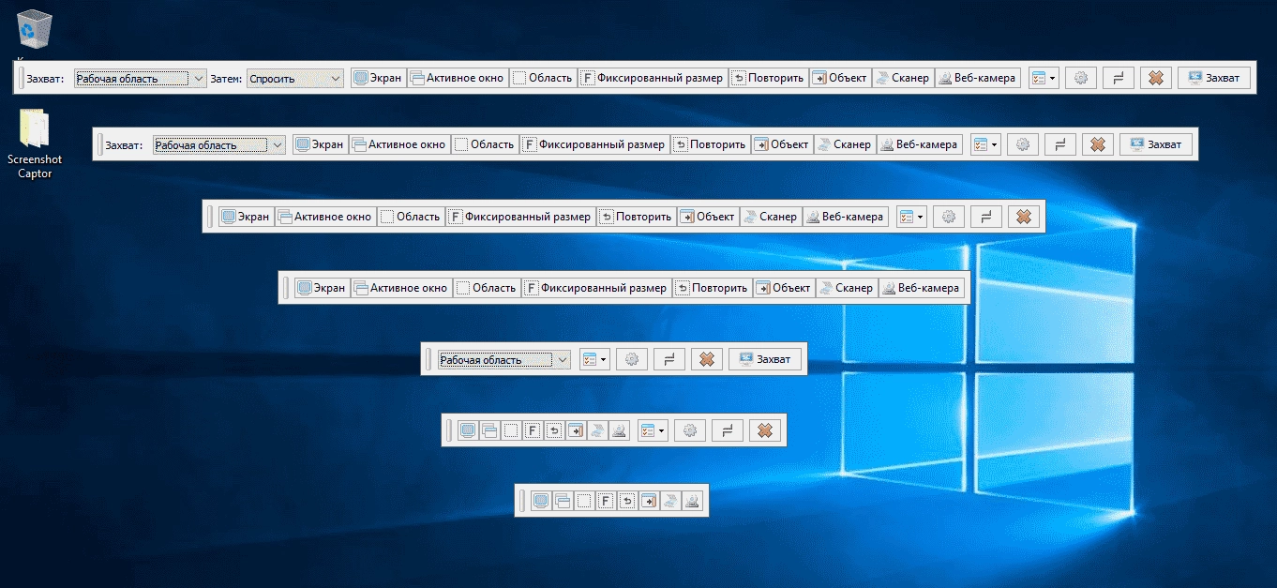The width and height of the screenshot is (1277, 588).
Task: Click Веб-камера in the third toolbar
Action: (845, 217)
